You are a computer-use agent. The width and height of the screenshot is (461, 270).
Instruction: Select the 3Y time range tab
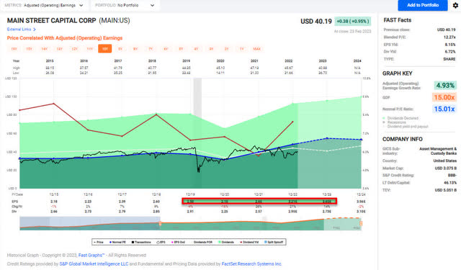(x=211, y=49)
